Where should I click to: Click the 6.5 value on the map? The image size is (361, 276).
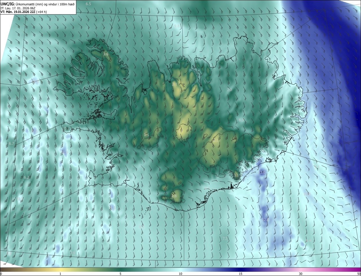click(88, 4)
